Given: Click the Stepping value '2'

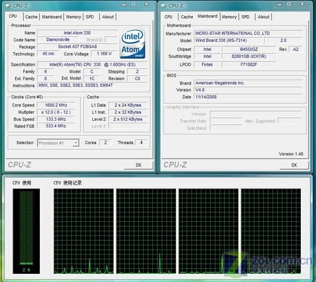Looking at the screenshot, I should coord(137,71).
